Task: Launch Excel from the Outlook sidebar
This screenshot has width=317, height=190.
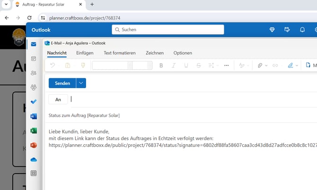Action: [33, 131]
